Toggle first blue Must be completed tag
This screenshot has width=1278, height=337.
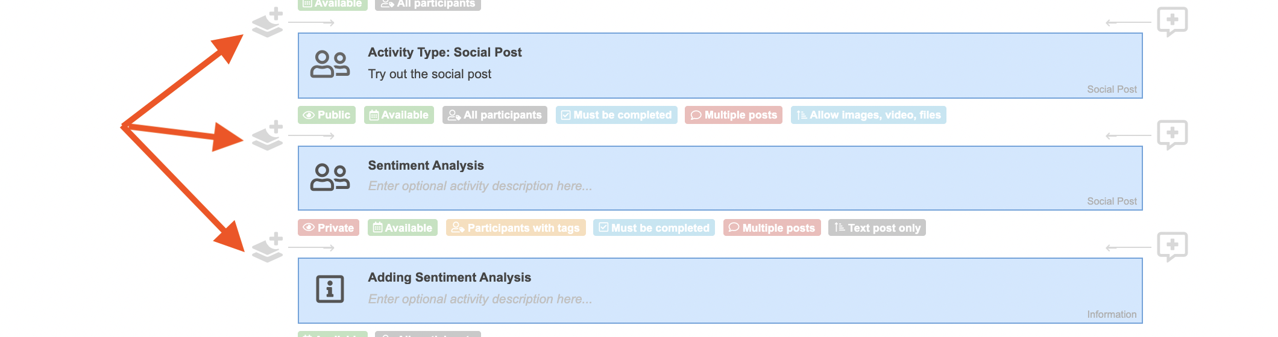(616, 115)
